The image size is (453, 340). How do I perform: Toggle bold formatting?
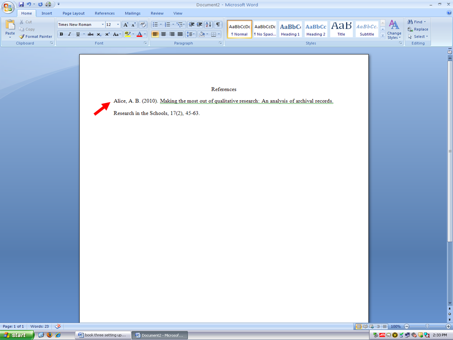tap(61, 34)
